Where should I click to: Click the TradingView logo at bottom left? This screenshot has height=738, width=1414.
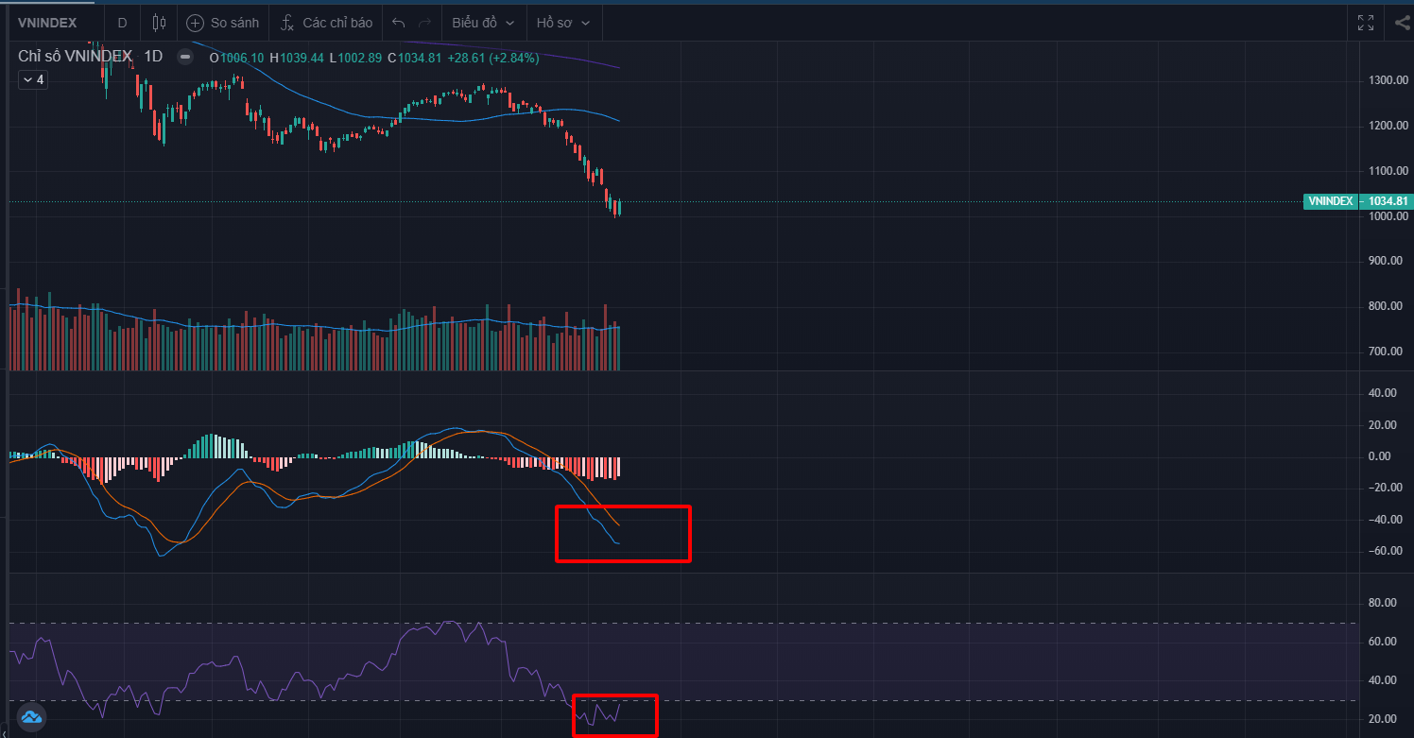[x=32, y=717]
